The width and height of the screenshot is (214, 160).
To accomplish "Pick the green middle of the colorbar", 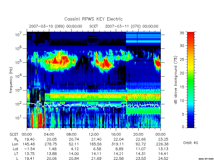I will (191, 80).
